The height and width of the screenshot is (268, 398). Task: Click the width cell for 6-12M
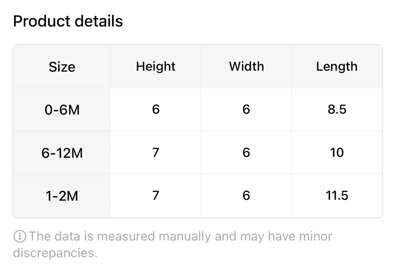[x=246, y=152]
